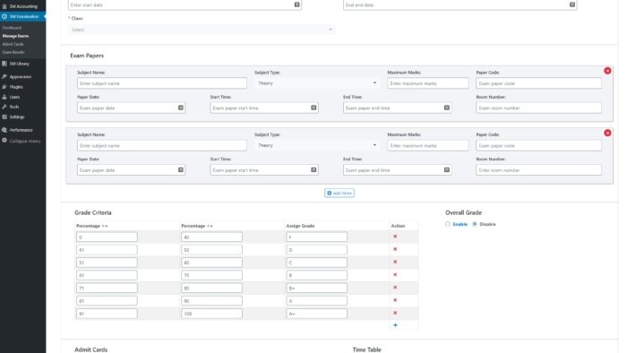Delete grade row with grade F
The image size is (627, 353).
point(395,237)
